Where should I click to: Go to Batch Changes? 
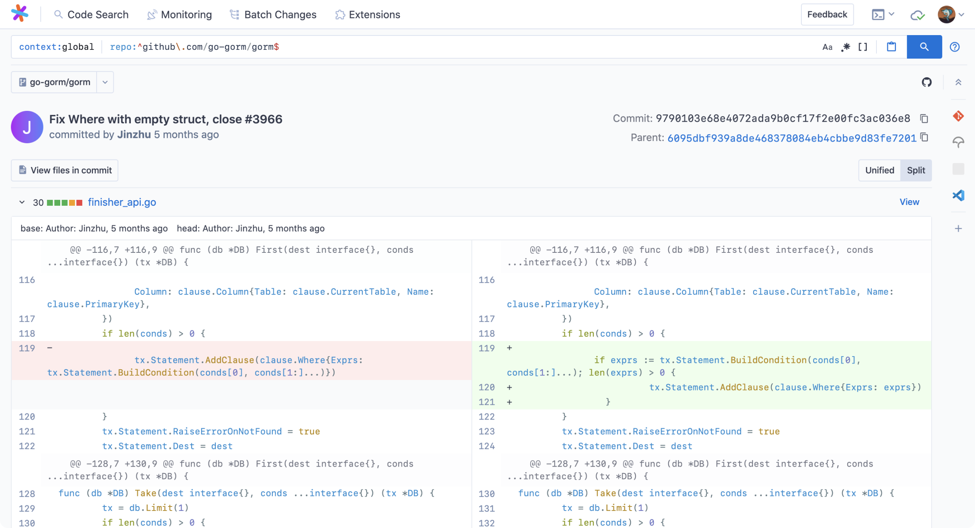pos(273,15)
